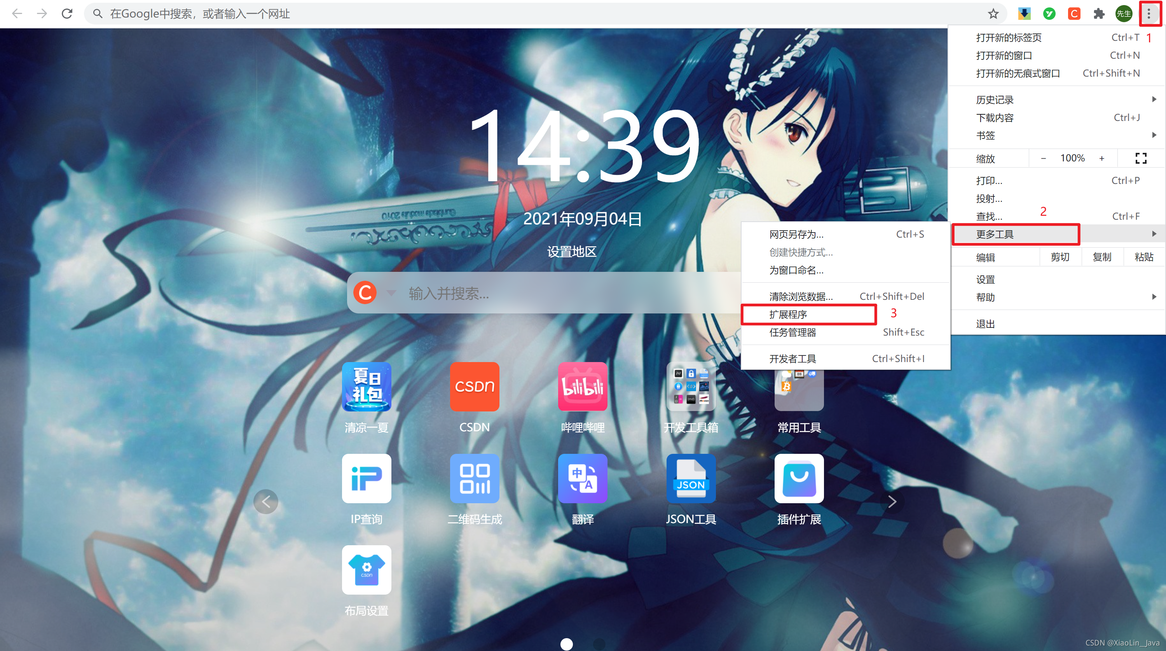
Task: Go to the previous shortcuts page
Action: (x=266, y=502)
